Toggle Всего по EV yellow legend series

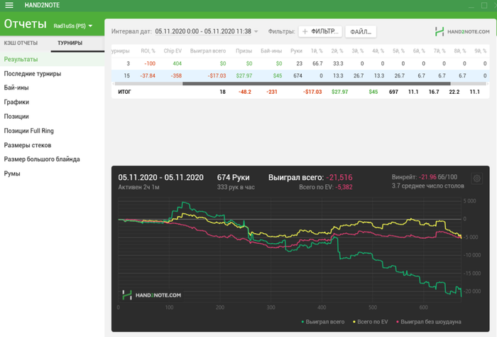pos(370,322)
